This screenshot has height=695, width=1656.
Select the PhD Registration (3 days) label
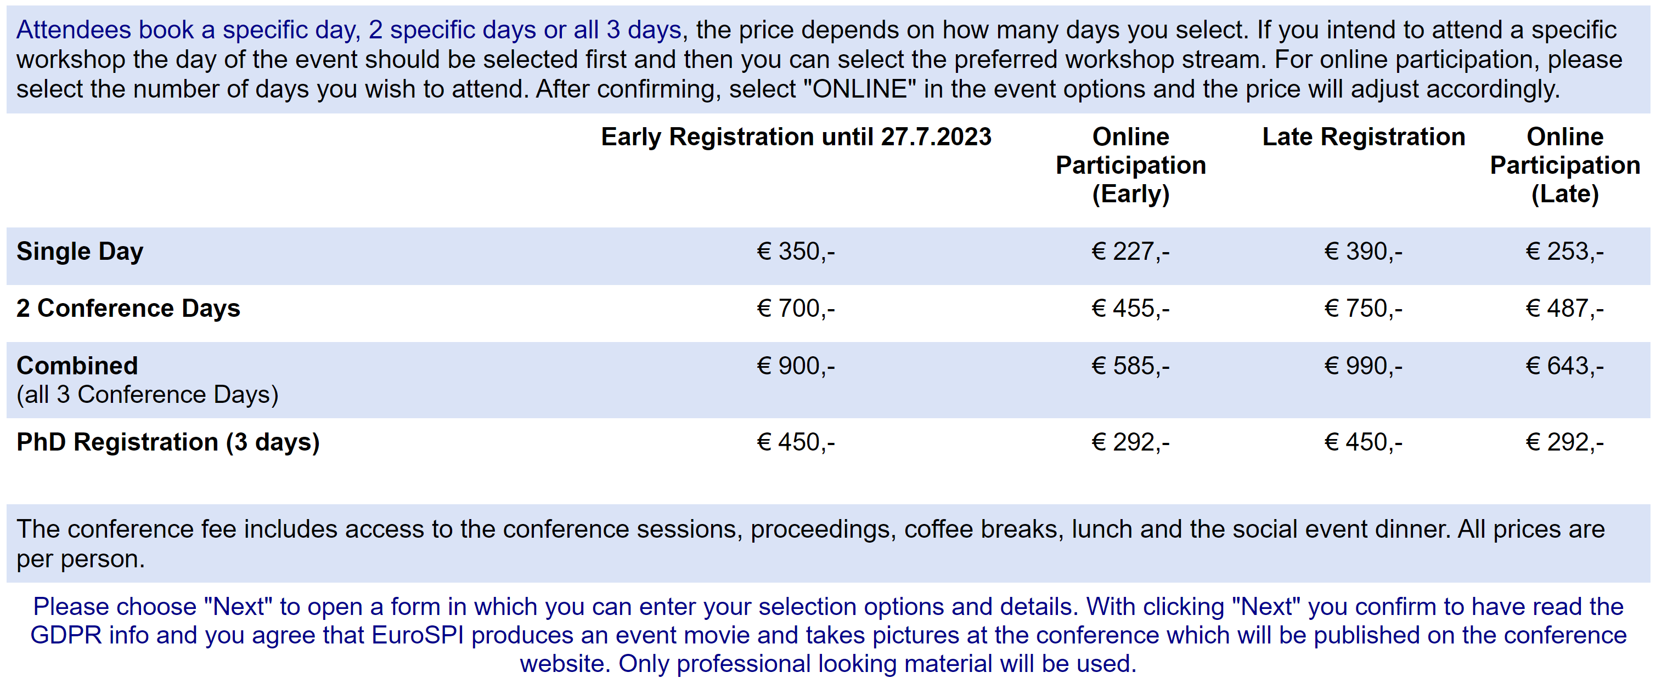tap(168, 442)
